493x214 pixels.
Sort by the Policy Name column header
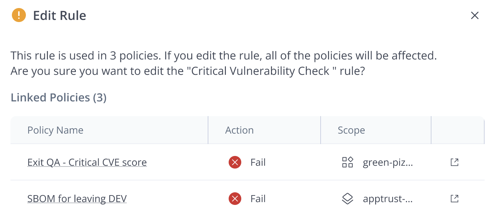[x=55, y=130]
